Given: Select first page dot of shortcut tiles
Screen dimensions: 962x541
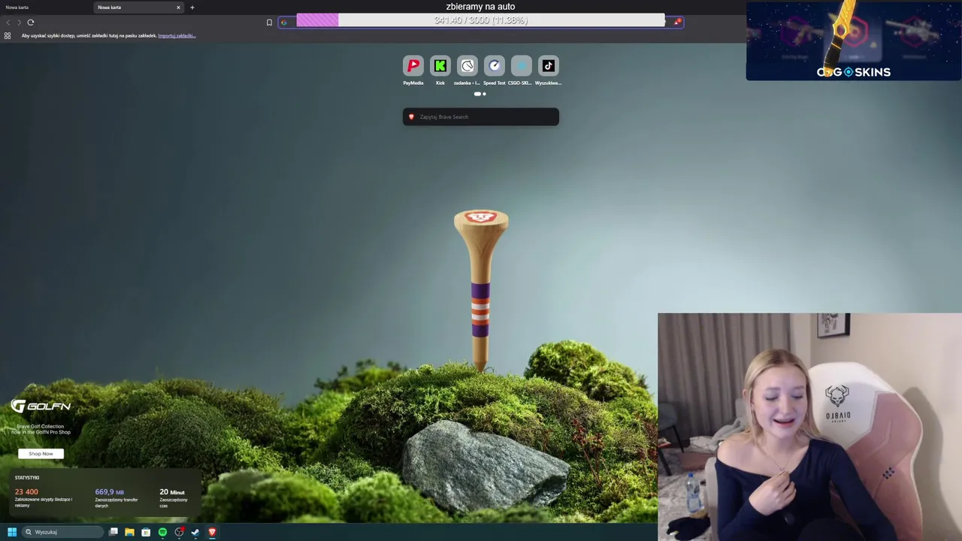Looking at the screenshot, I should (x=477, y=94).
